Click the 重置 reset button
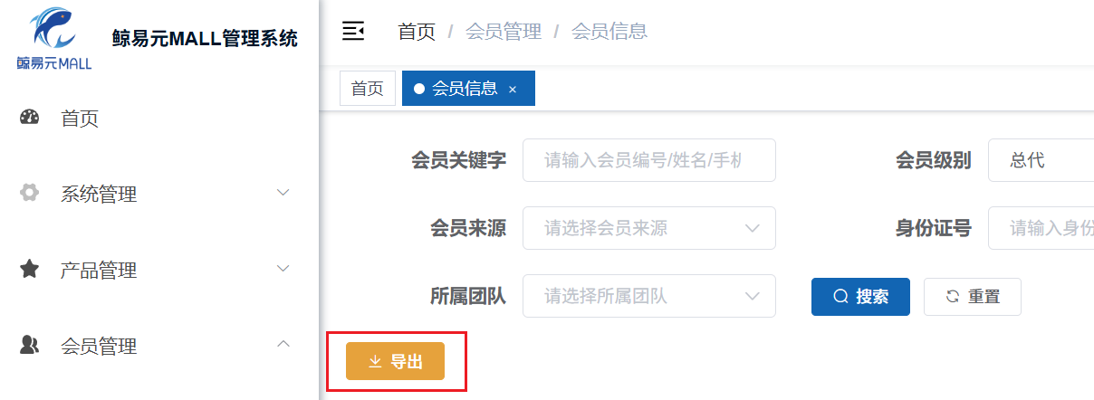Screen dimensions: 1094x400 point(972,297)
